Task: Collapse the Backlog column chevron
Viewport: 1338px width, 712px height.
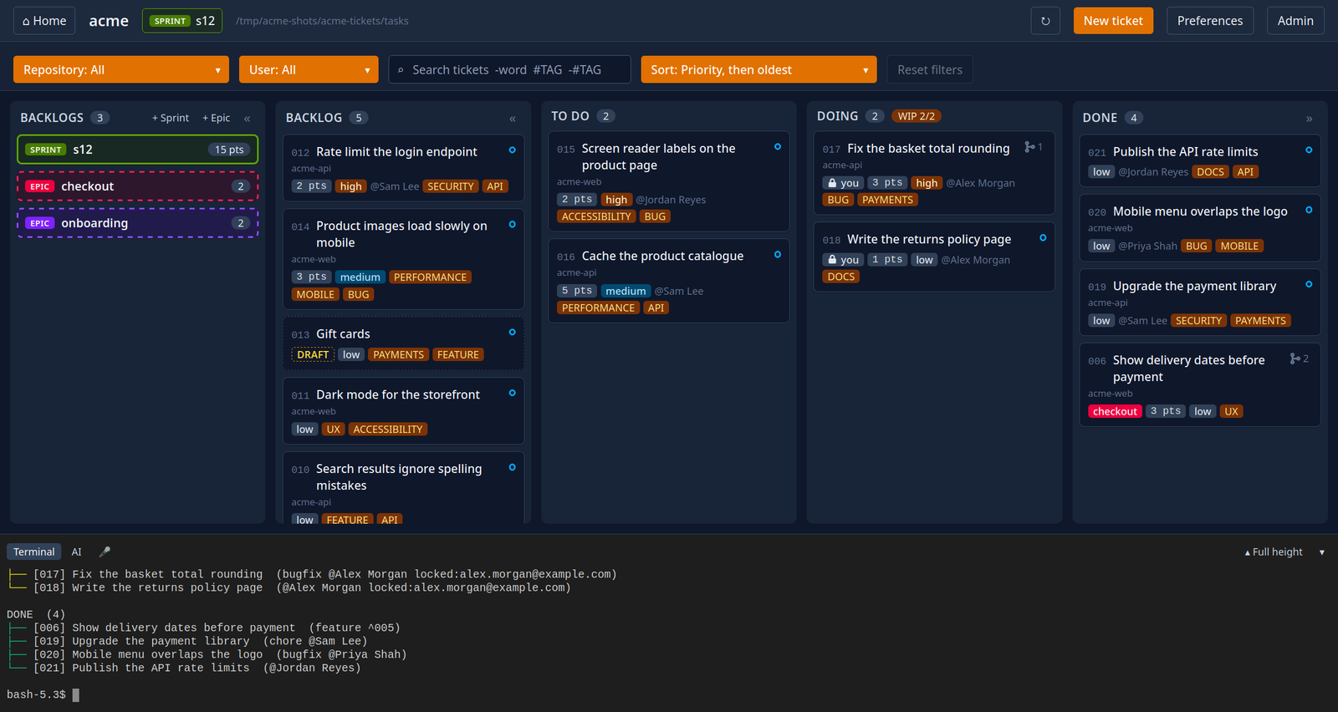Action: coord(513,119)
